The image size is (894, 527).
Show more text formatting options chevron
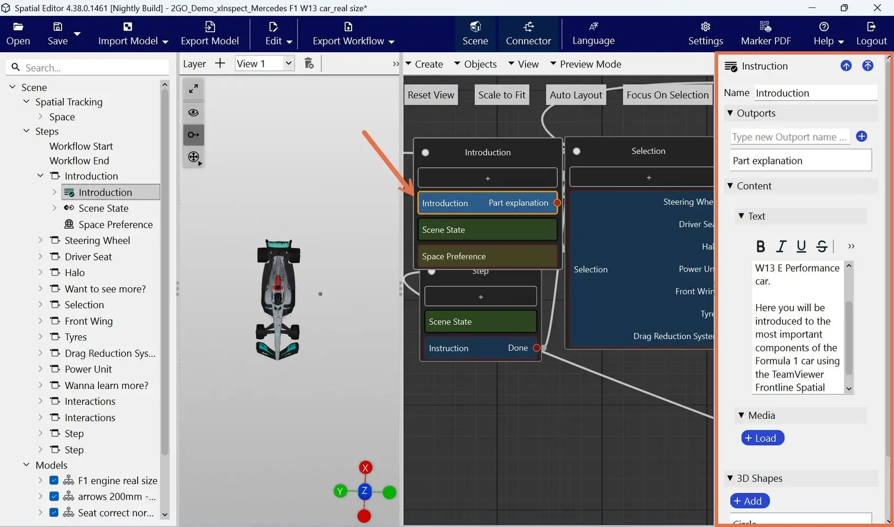point(851,246)
